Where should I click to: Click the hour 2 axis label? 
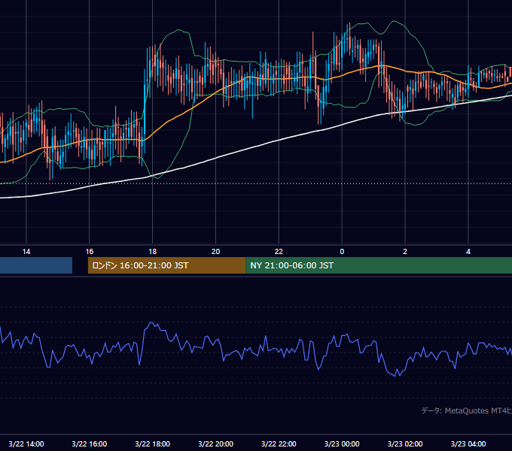tap(405, 251)
